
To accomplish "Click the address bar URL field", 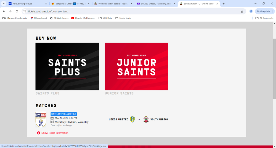I will coord(132,11).
